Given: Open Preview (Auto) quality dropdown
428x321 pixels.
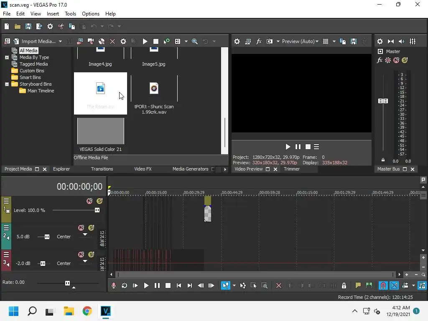Looking at the screenshot, I should [x=300, y=41].
